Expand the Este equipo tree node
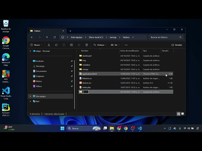Screen dimensions: 202x151 pos(30,96)
